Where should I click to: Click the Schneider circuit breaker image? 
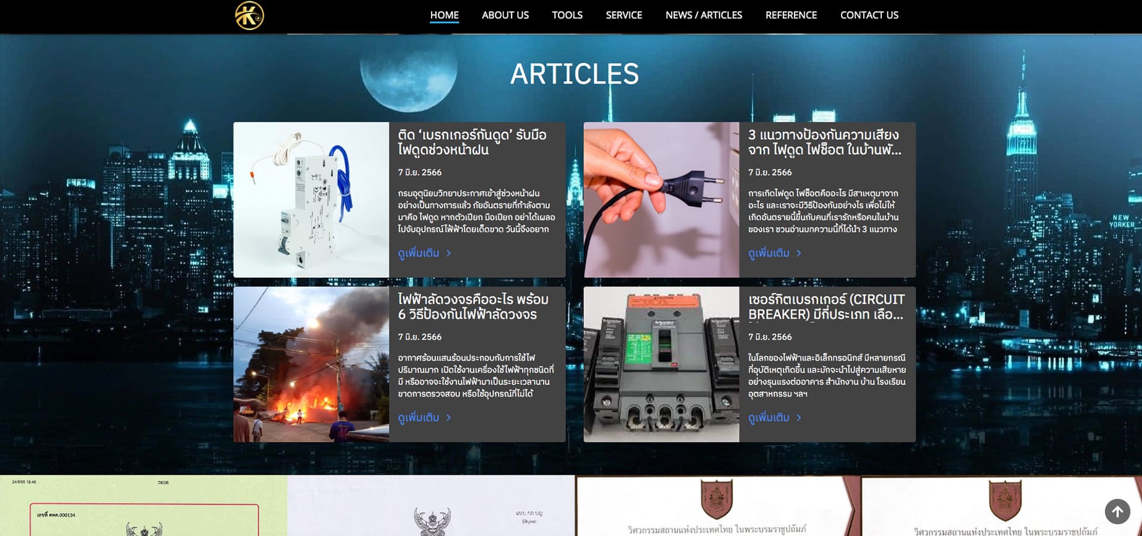[x=661, y=364]
